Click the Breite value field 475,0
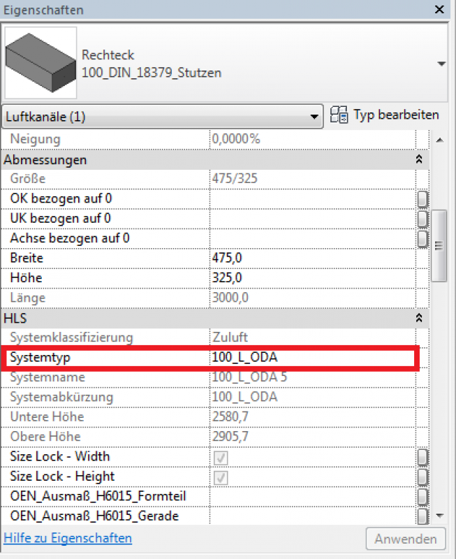Image resolution: width=456 pixels, height=559 pixels. 311,259
